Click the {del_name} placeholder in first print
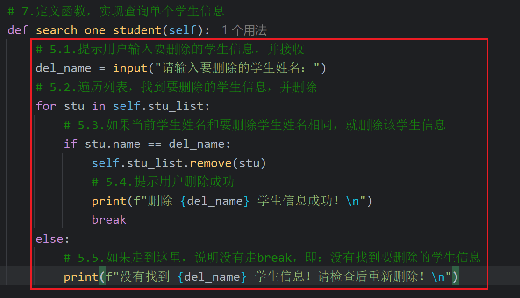520x298 pixels. [x=214, y=201]
